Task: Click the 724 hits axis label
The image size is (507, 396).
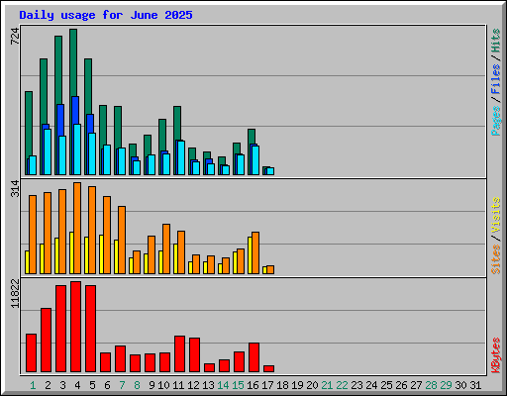Action: pos(15,37)
